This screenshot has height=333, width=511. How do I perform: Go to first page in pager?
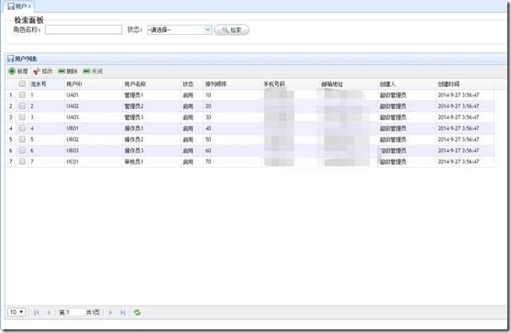pyautogui.click(x=36, y=313)
